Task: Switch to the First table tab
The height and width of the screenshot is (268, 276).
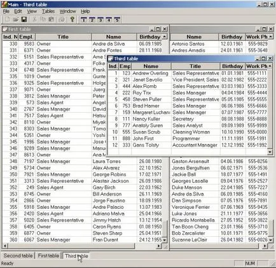Action: pos(48,256)
